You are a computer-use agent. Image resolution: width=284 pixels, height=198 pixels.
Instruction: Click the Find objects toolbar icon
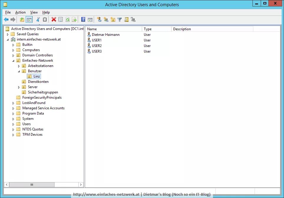(x=126, y=19)
